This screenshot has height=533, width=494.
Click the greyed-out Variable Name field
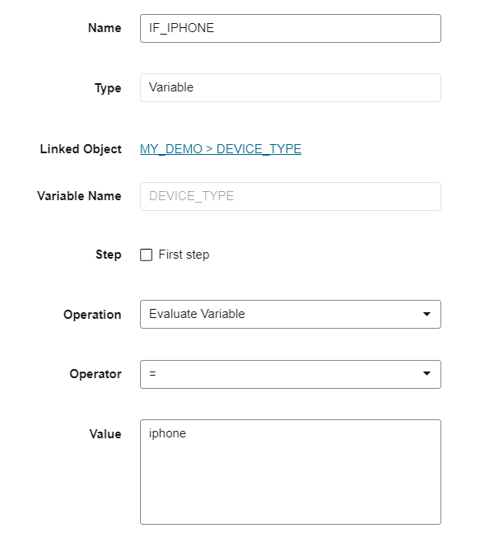pos(290,196)
